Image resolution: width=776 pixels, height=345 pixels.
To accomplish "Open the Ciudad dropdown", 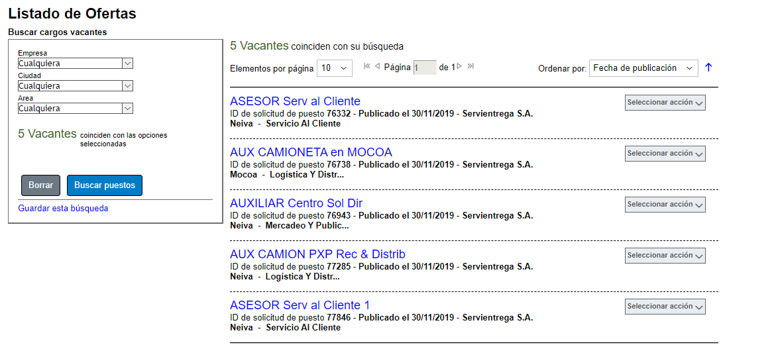I will pos(75,86).
